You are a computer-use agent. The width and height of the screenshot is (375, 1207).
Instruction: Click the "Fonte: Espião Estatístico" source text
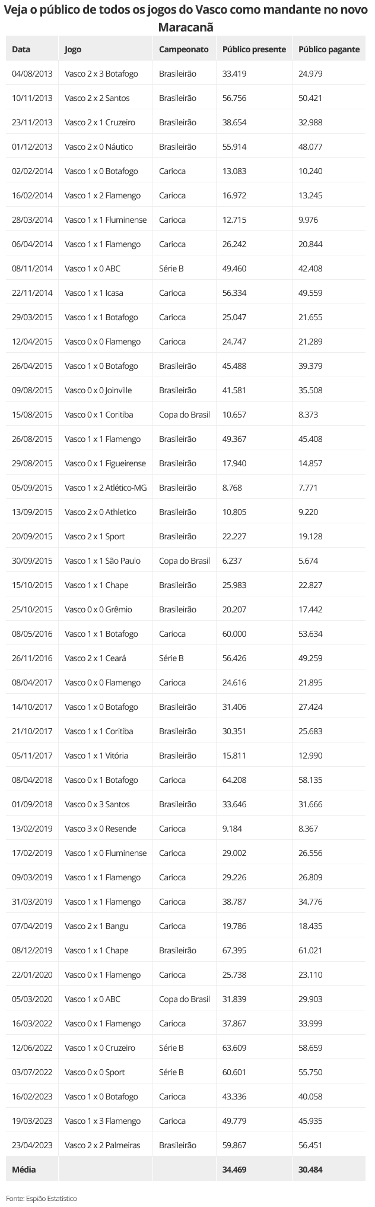point(42,1198)
